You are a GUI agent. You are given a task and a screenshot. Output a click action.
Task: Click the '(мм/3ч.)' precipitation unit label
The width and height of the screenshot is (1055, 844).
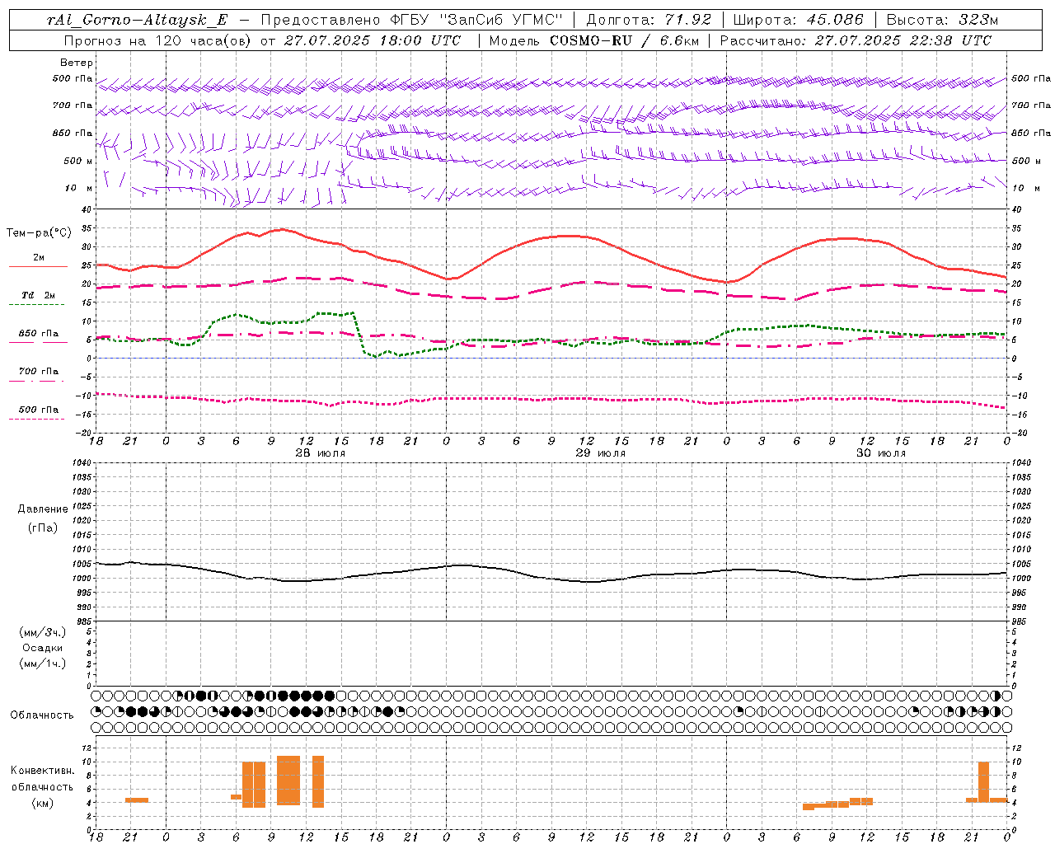[43, 632]
